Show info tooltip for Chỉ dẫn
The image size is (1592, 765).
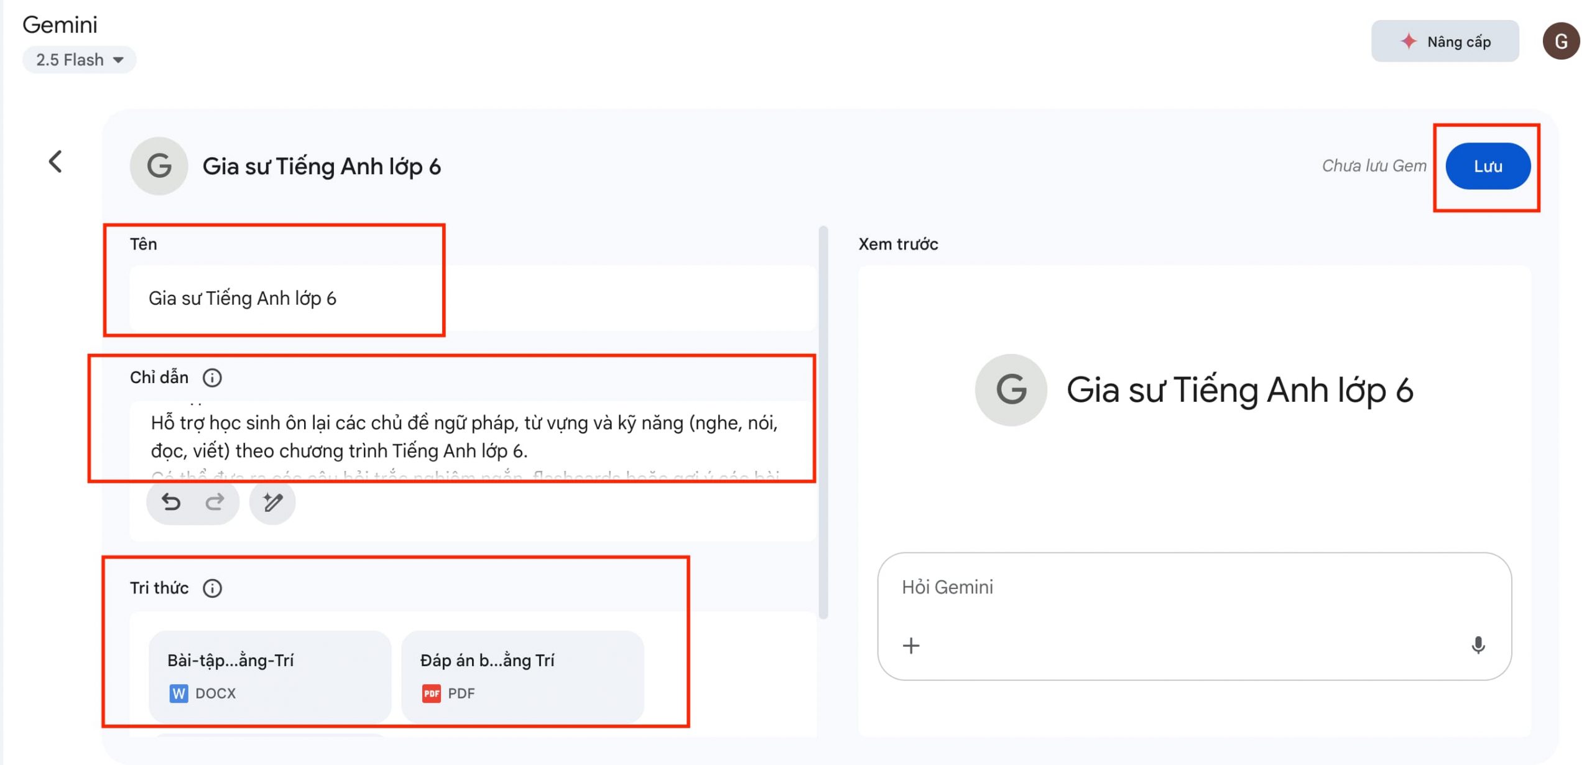point(212,378)
